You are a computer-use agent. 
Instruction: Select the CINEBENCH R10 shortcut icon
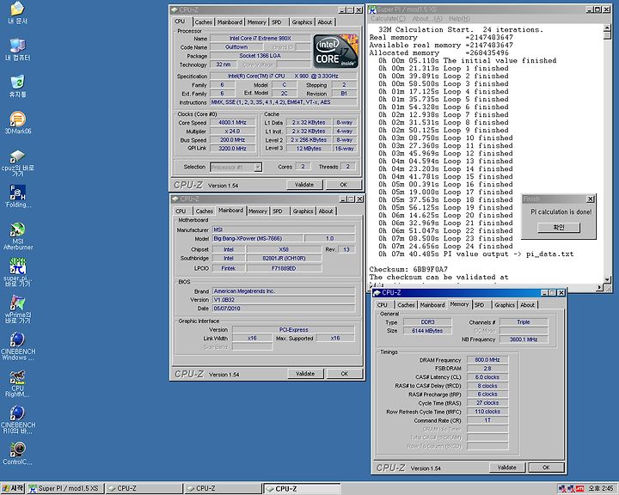click(x=18, y=419)
